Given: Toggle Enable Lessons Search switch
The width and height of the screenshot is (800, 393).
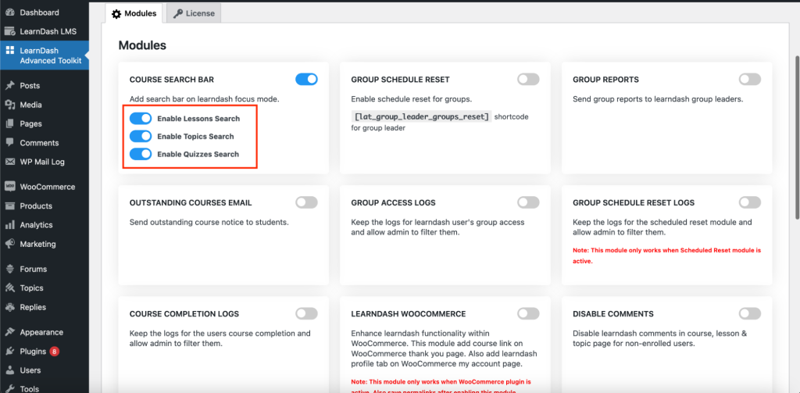Looking at the screenshot, I should pyautogui.click(x=141, y=119).
